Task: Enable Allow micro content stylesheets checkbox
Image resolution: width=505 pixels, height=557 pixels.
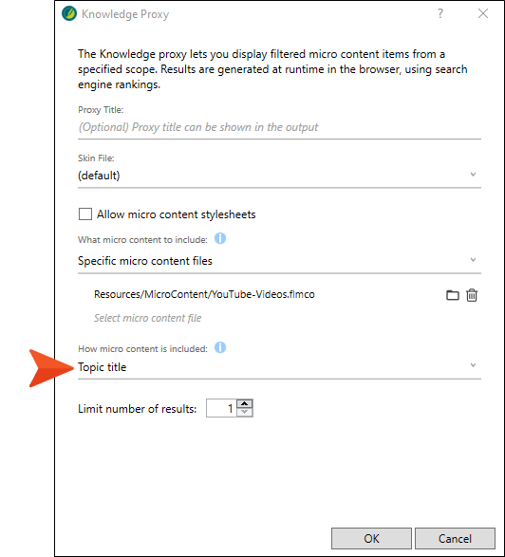Action: click(85, 214)
